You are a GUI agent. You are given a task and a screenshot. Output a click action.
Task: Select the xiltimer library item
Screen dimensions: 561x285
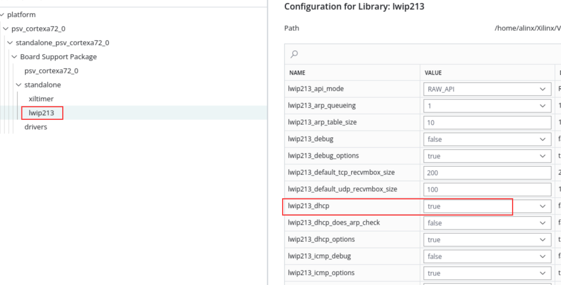pos(41,99)
